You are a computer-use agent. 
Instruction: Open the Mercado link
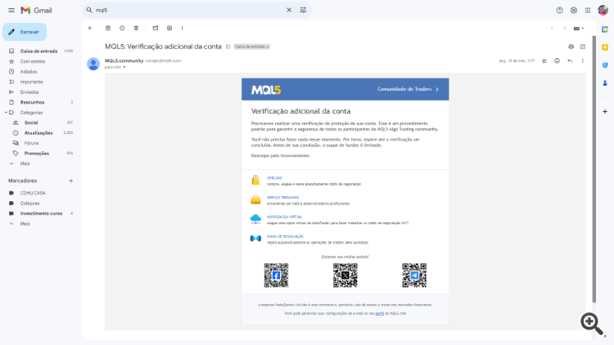[x=274, y=178]
